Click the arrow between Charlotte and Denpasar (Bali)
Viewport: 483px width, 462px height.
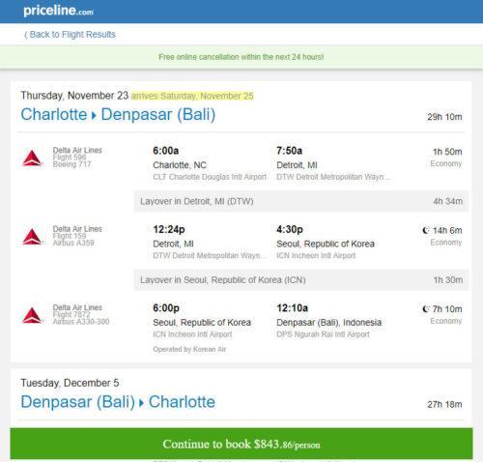(94, 115)
